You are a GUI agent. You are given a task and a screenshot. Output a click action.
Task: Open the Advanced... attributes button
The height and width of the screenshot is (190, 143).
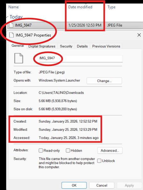pyautogui.click(x=110, y=151)
